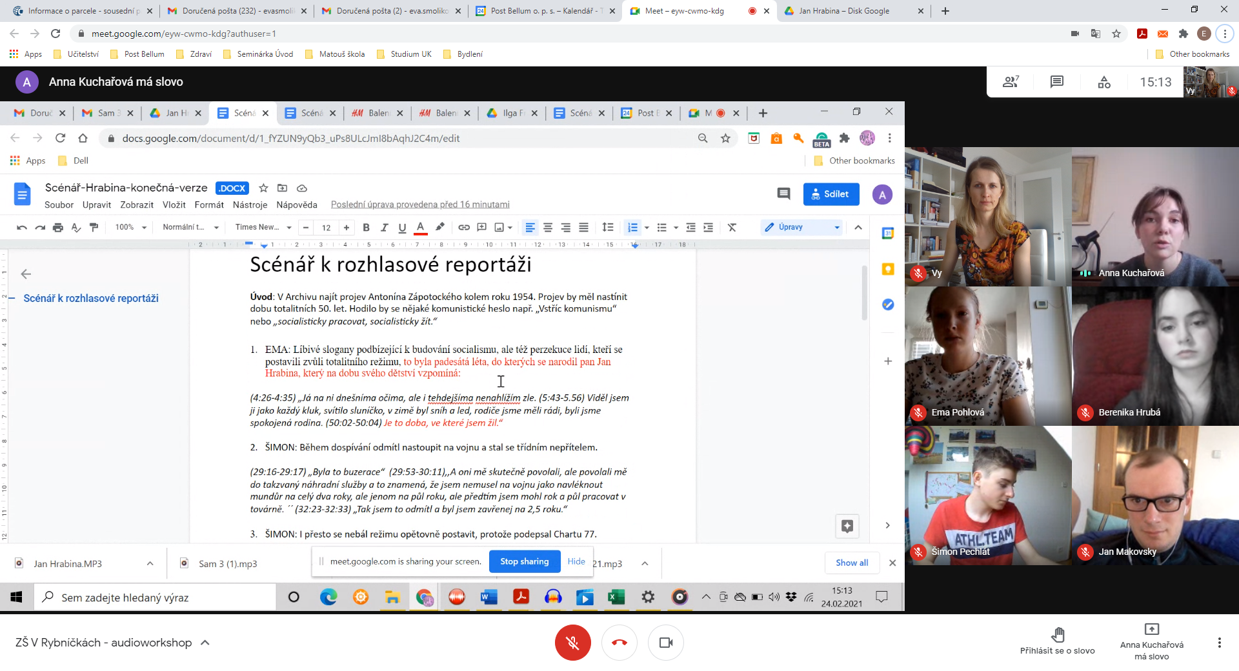The width and height of the screenshot is (1239, 671).
Task: Toggle the camera button in Meet
Action: coord(666,643)
